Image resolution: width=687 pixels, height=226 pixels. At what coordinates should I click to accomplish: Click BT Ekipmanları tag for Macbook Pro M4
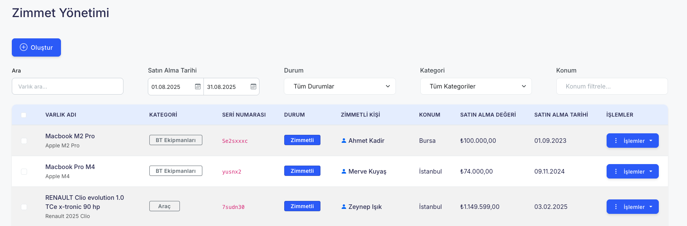tap(176, 171)
